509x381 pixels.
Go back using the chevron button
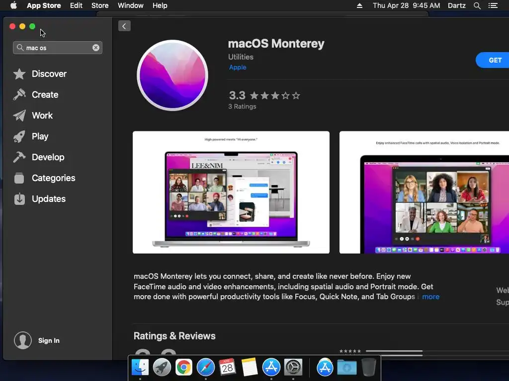124,26
